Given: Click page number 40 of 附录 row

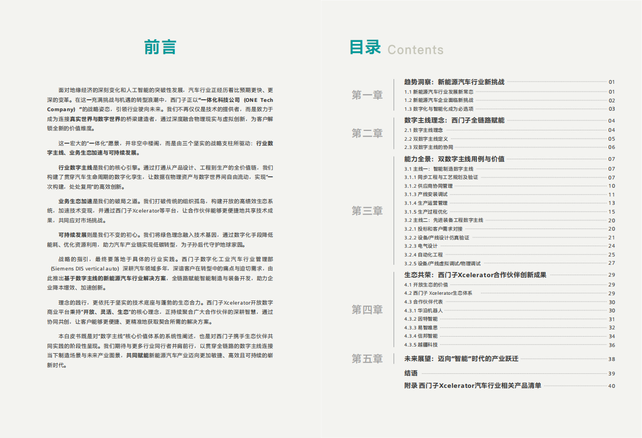Looking at the screenshot, I should click(611, 386).
